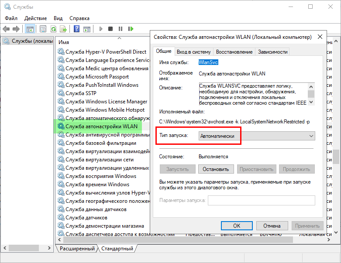
Task: Click gear icon of Служба демонстрации магазина
Action: pyautogui.click(x=61, y=226)
